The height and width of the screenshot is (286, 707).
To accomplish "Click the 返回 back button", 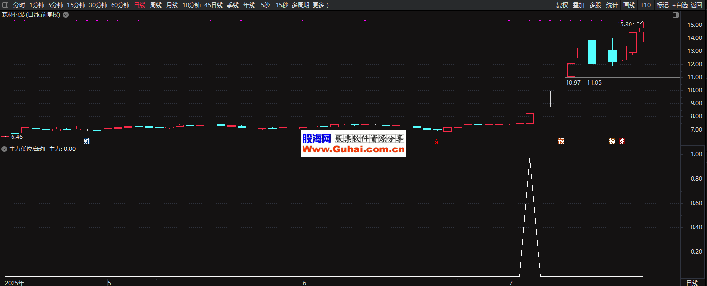I will pyautogui.click(x=696, y=5).
